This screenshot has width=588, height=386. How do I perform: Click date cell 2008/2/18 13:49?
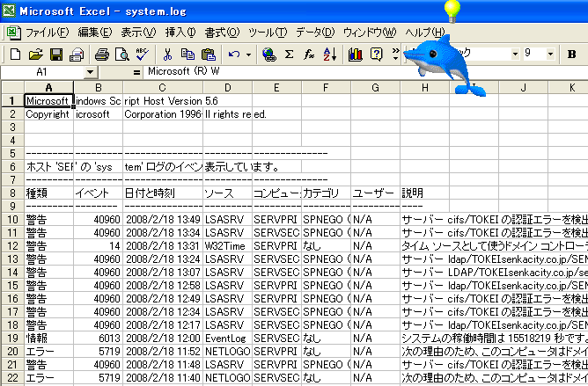pyautogui.click(x=163, y=220)
